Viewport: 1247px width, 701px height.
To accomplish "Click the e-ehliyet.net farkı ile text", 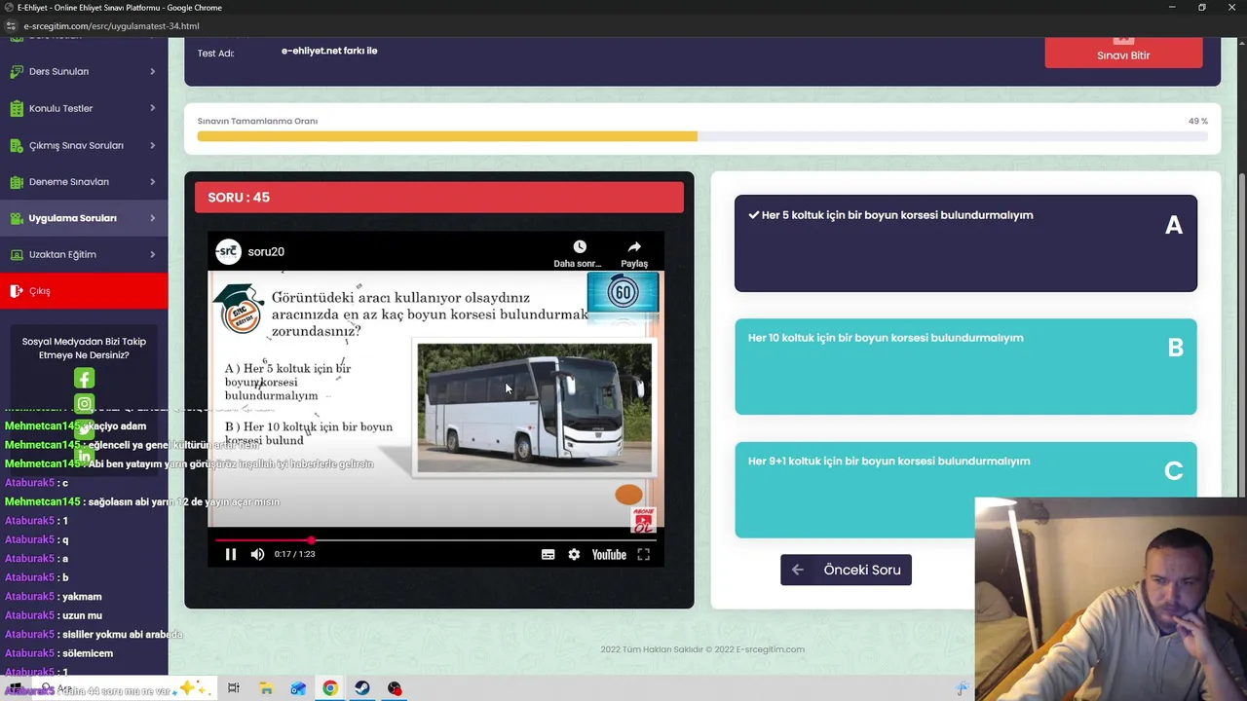I will pos(329,51).
